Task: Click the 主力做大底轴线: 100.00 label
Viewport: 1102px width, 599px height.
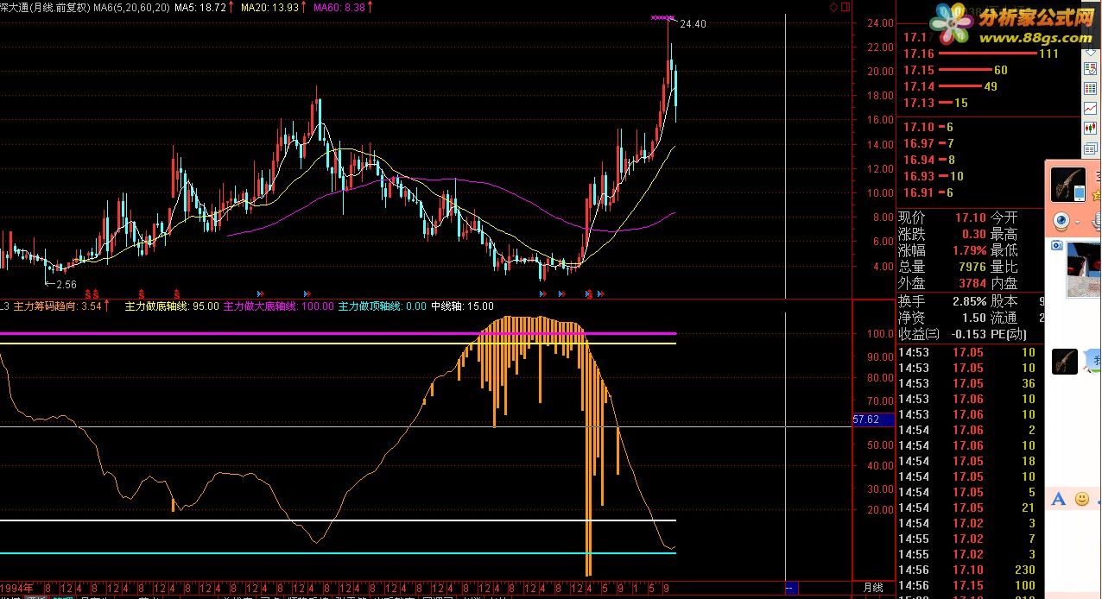Action: tap(279, 306)
